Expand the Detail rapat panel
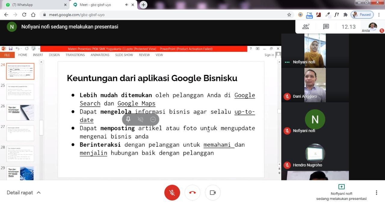 24,193
